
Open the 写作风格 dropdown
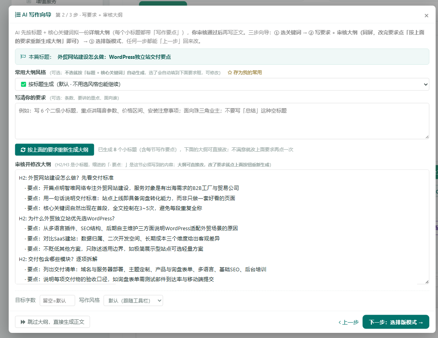pos(133,300)
